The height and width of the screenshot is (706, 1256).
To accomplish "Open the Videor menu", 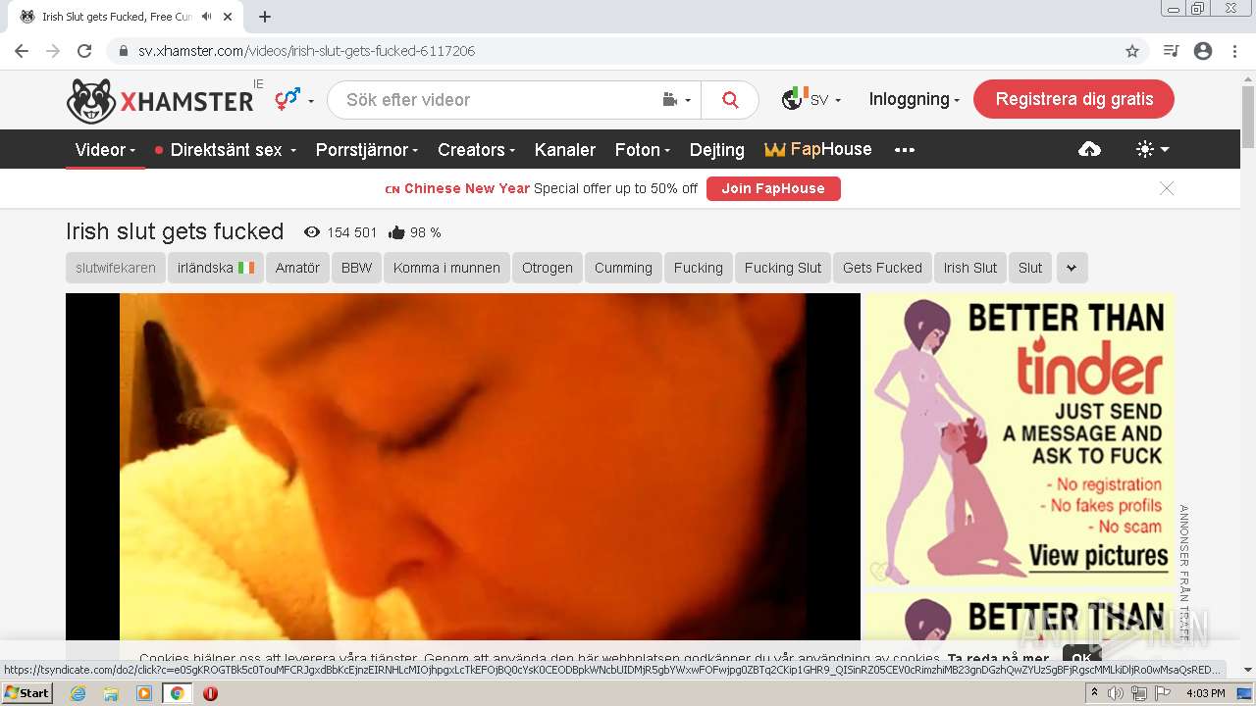I will point(106,150).
